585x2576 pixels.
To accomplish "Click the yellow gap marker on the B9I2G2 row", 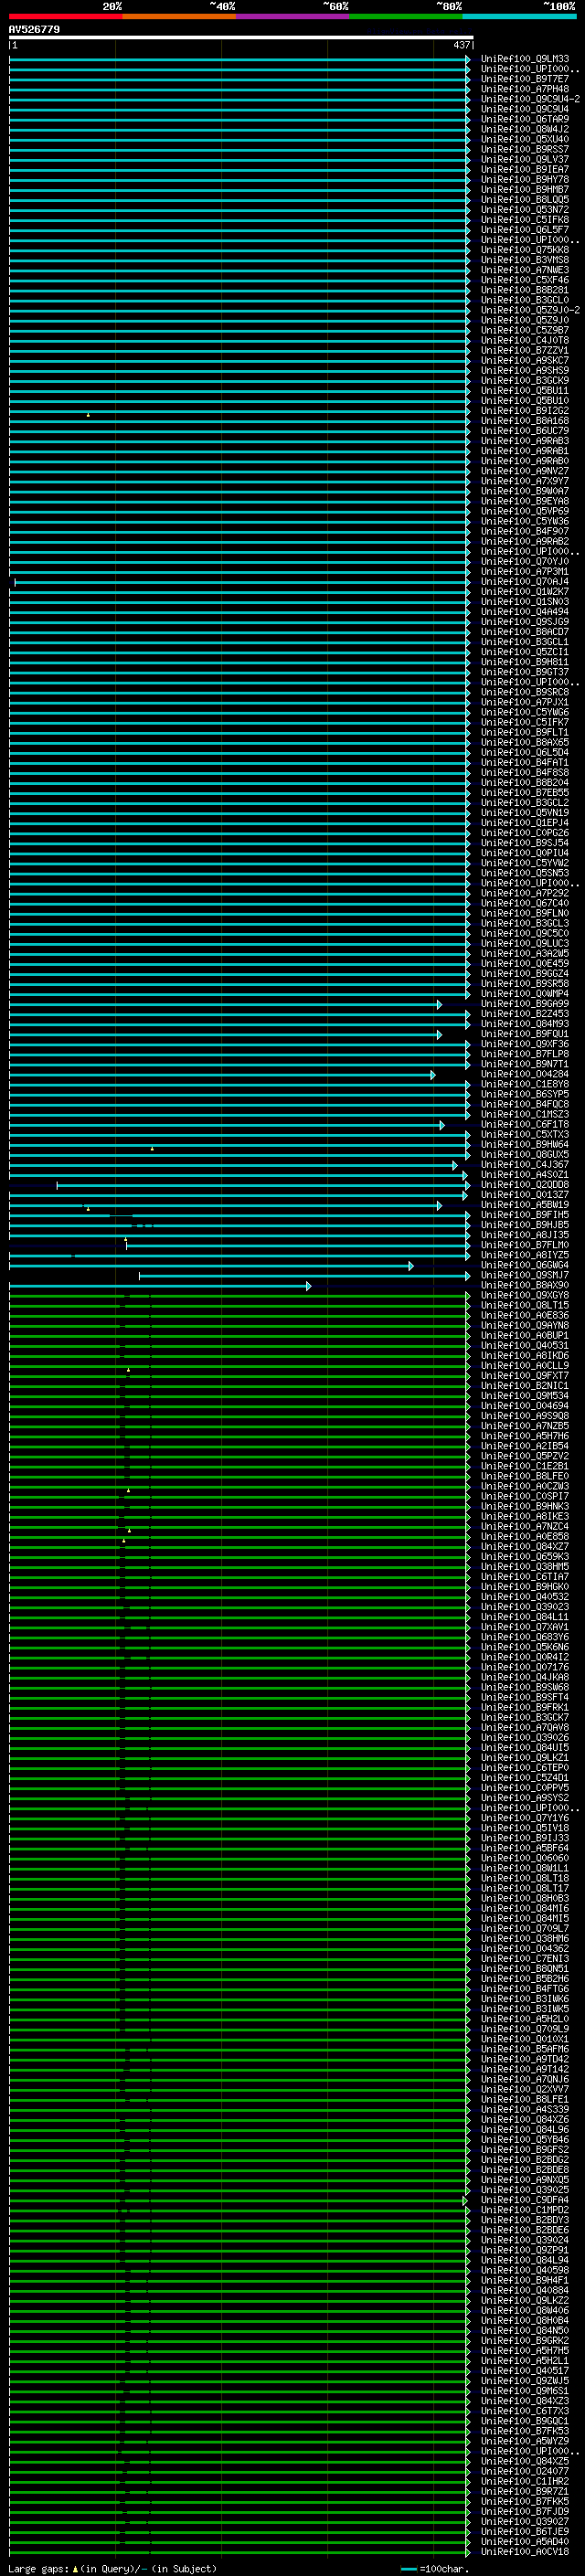I will pyautogui.click(x=88, y=414).
